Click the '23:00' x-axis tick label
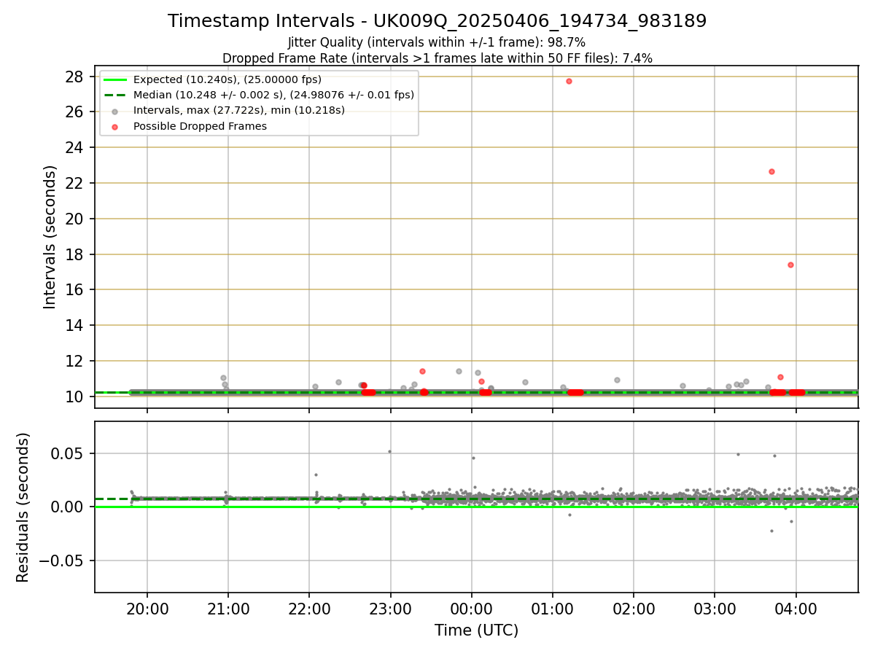This screenshot has width=875, height=656. pyautogui.click(x=390, y=608)
